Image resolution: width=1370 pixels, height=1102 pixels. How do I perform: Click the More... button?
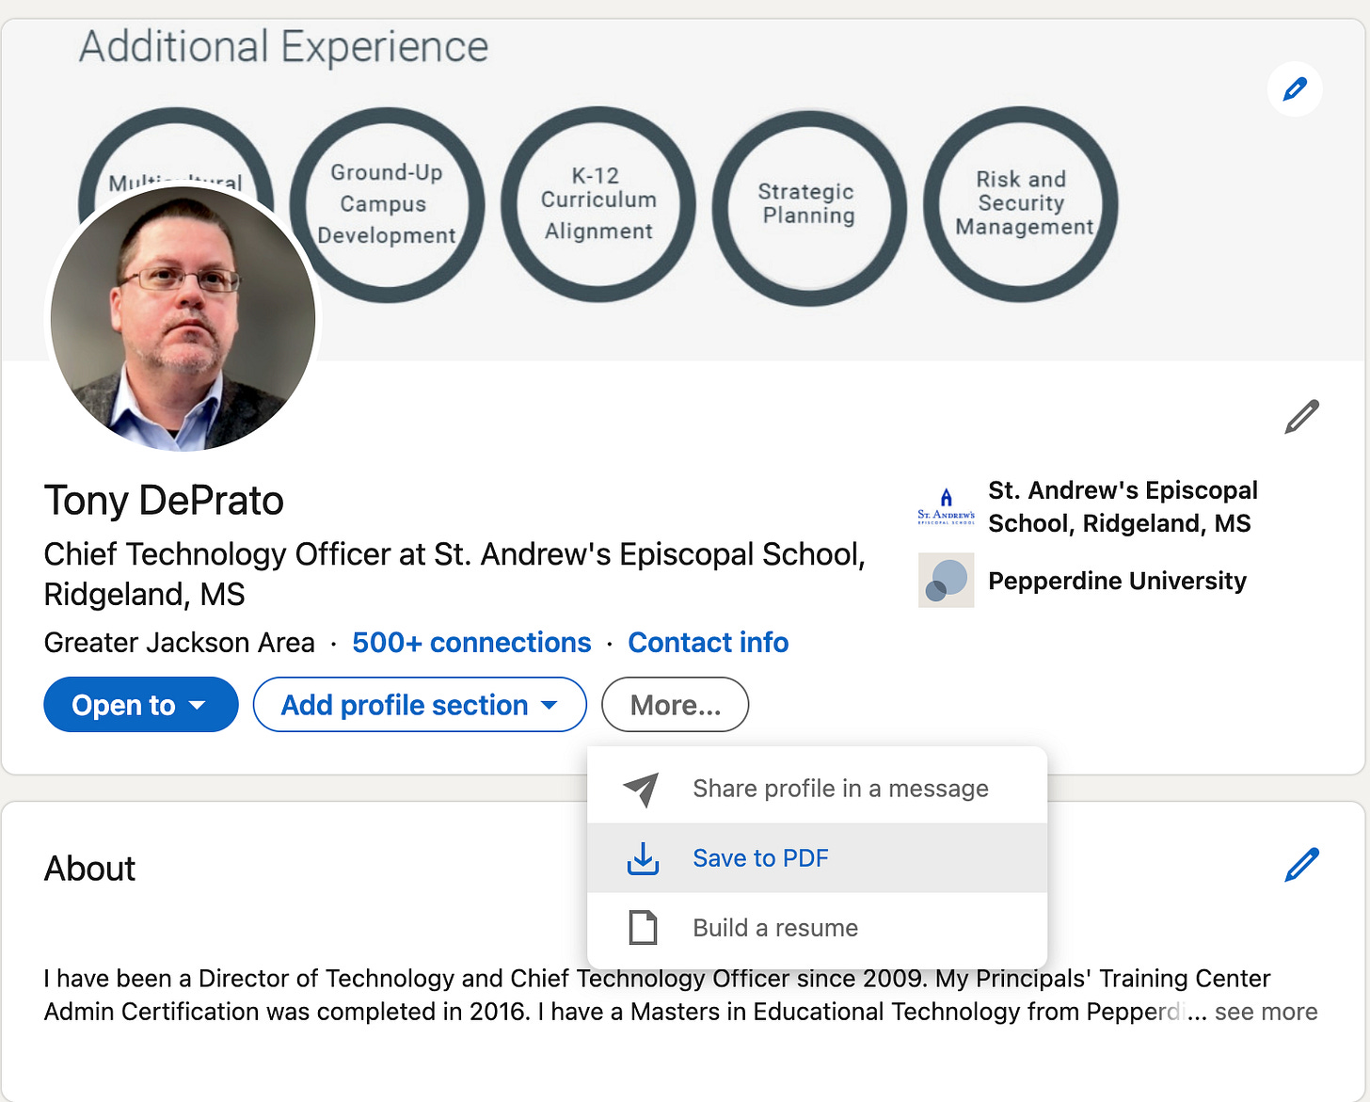(x=676, y=705)
